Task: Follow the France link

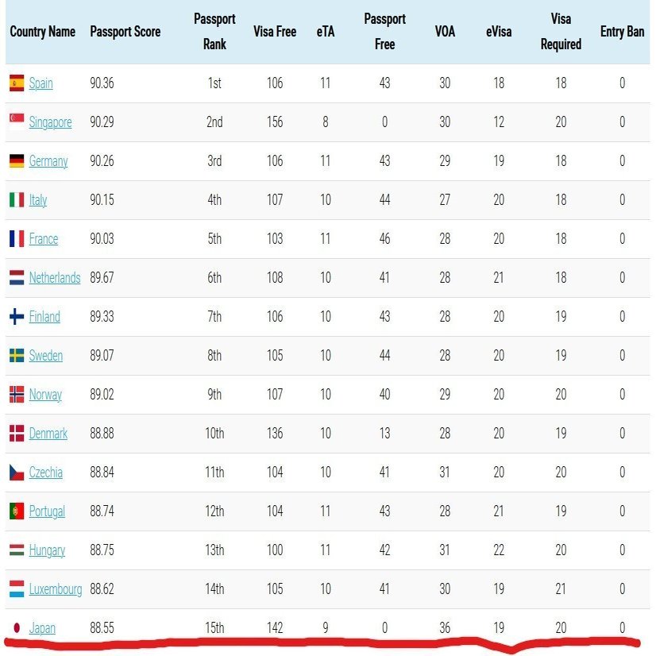Action: click(44, 238)
